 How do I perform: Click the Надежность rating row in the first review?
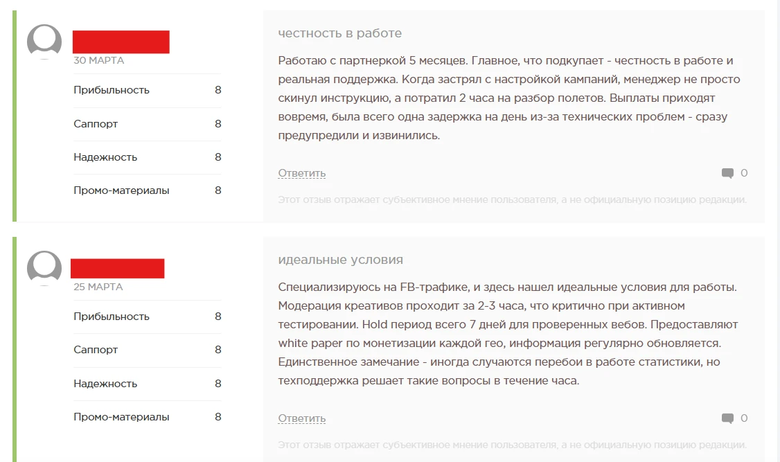pyautogui.click(x=148, y=157)
